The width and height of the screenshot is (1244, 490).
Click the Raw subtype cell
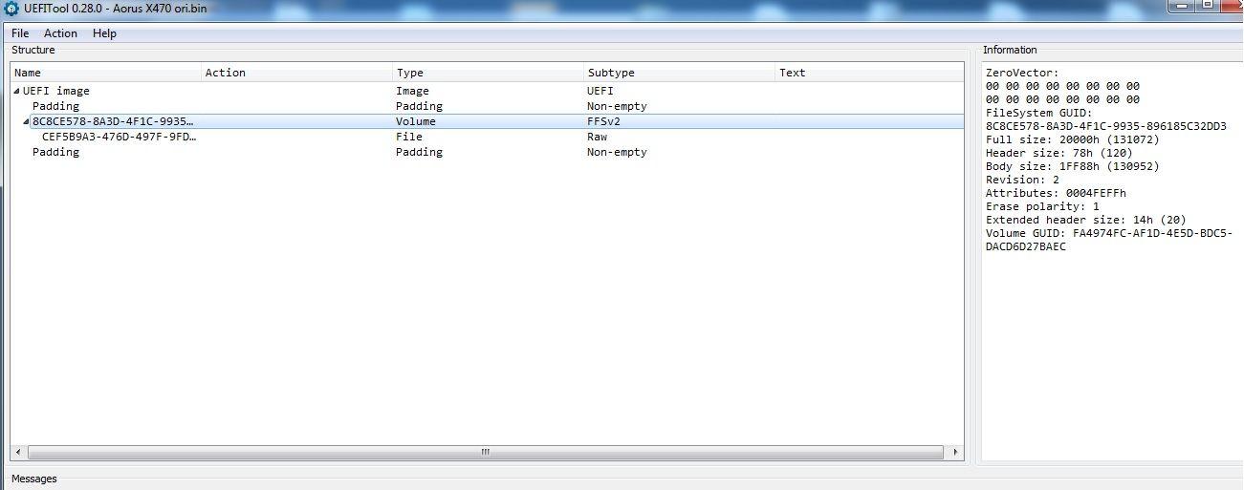pyautogui.click(x=598, y=138)
